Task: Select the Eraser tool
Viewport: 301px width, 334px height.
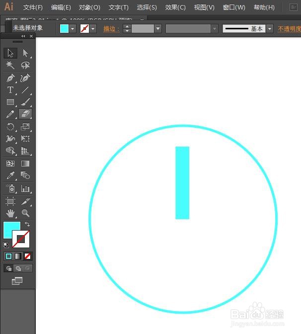Action: click(25, 114)
